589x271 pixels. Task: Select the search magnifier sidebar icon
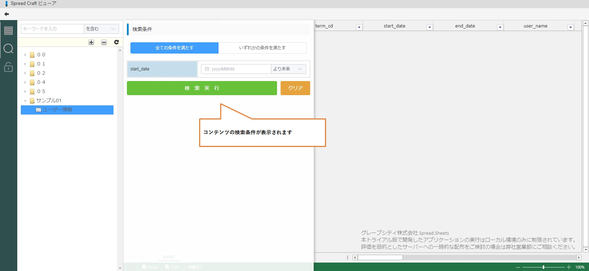coord(8,49)
